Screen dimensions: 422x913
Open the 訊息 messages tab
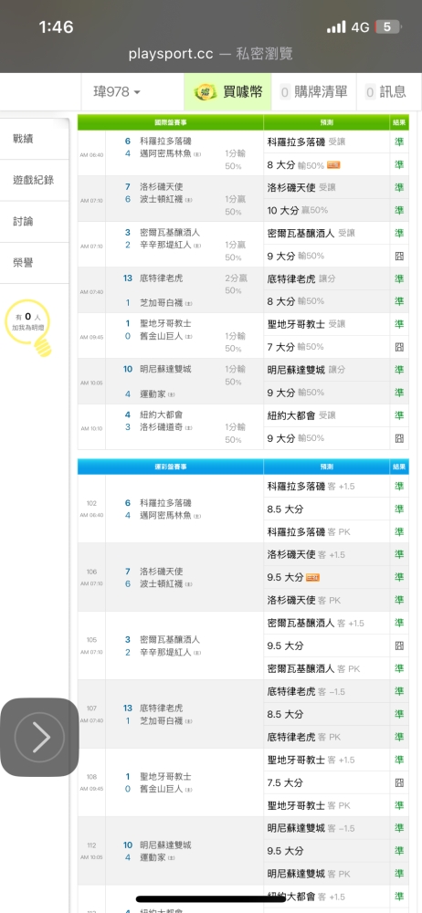[x=385, y=91]
